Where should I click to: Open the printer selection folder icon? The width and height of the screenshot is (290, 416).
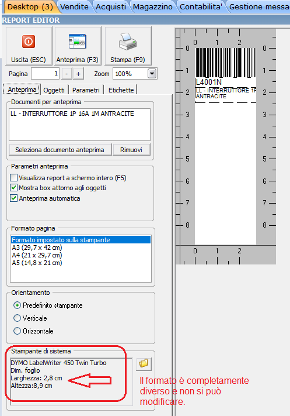tap(144, 364)
